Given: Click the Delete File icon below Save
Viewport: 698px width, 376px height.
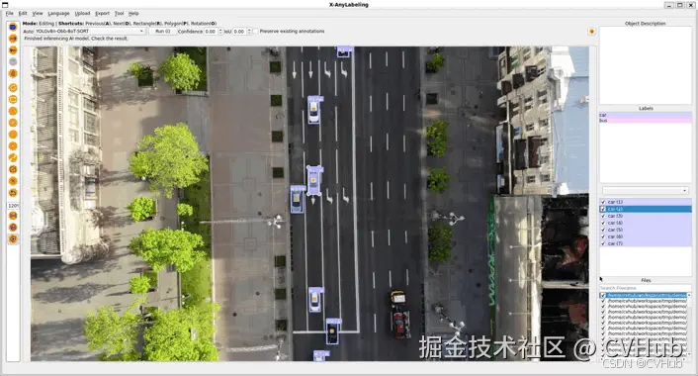Looking at the screenshot, I should (x=13, y=73).
